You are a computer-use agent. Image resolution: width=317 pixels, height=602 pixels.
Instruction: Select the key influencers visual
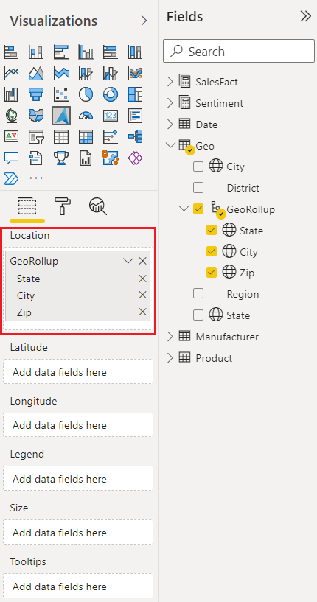click(x=111, y=136)
